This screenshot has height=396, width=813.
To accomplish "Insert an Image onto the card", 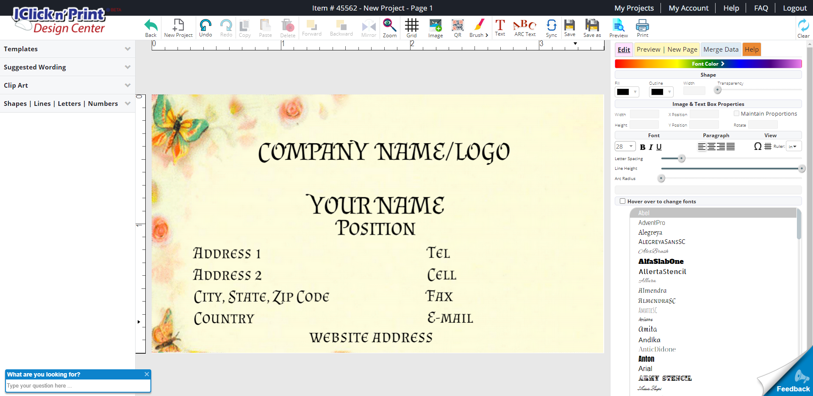I will click(x=435, y=28).
